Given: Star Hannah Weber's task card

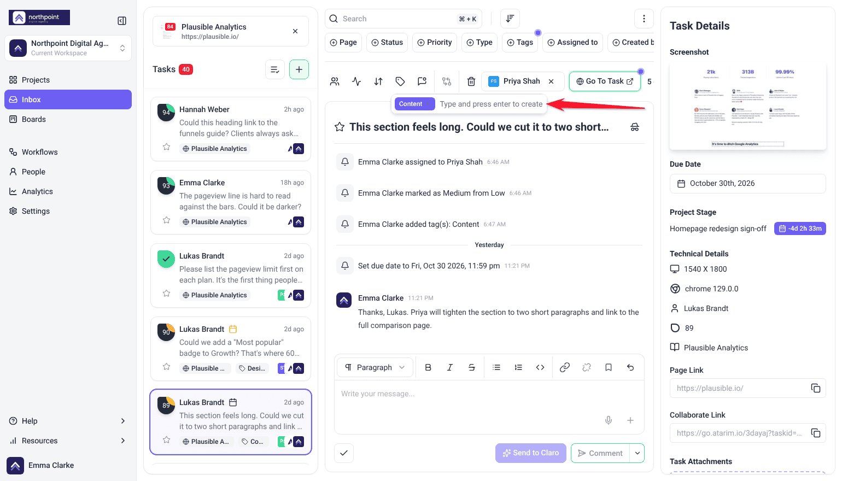Looking at the screenshot, I should click(167, 147).
